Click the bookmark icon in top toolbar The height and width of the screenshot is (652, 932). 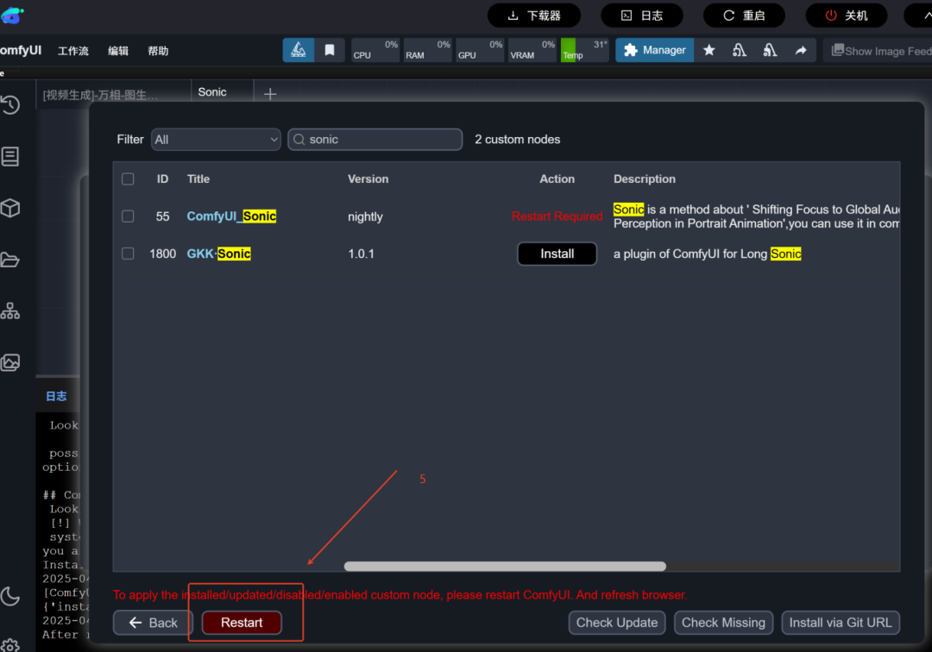pos(330,50)
